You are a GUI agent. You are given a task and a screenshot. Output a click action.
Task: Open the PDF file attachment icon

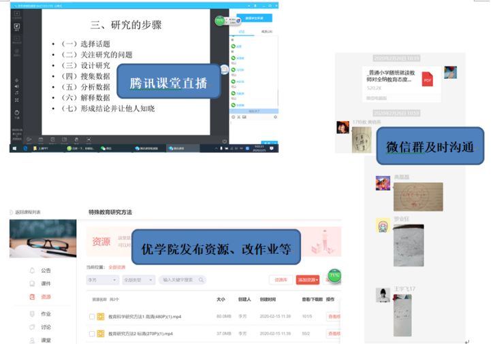(x=428, y=79)
